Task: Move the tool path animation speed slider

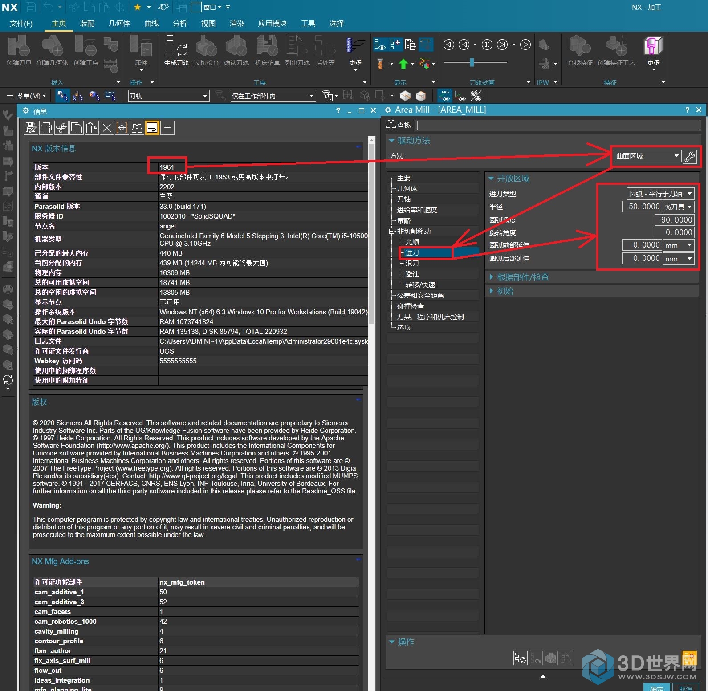Action: tap(472, 62)
